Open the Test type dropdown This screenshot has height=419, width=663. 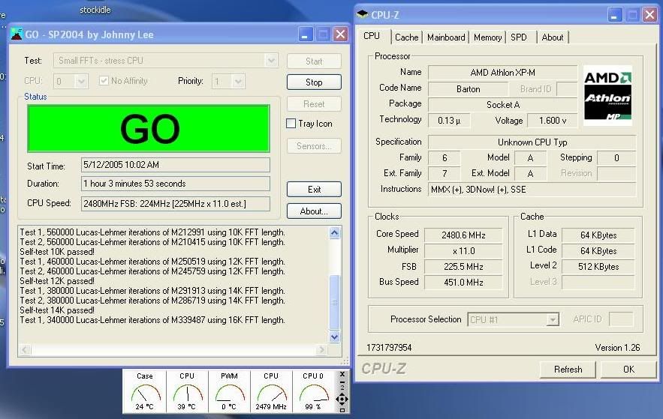point(270,61)
